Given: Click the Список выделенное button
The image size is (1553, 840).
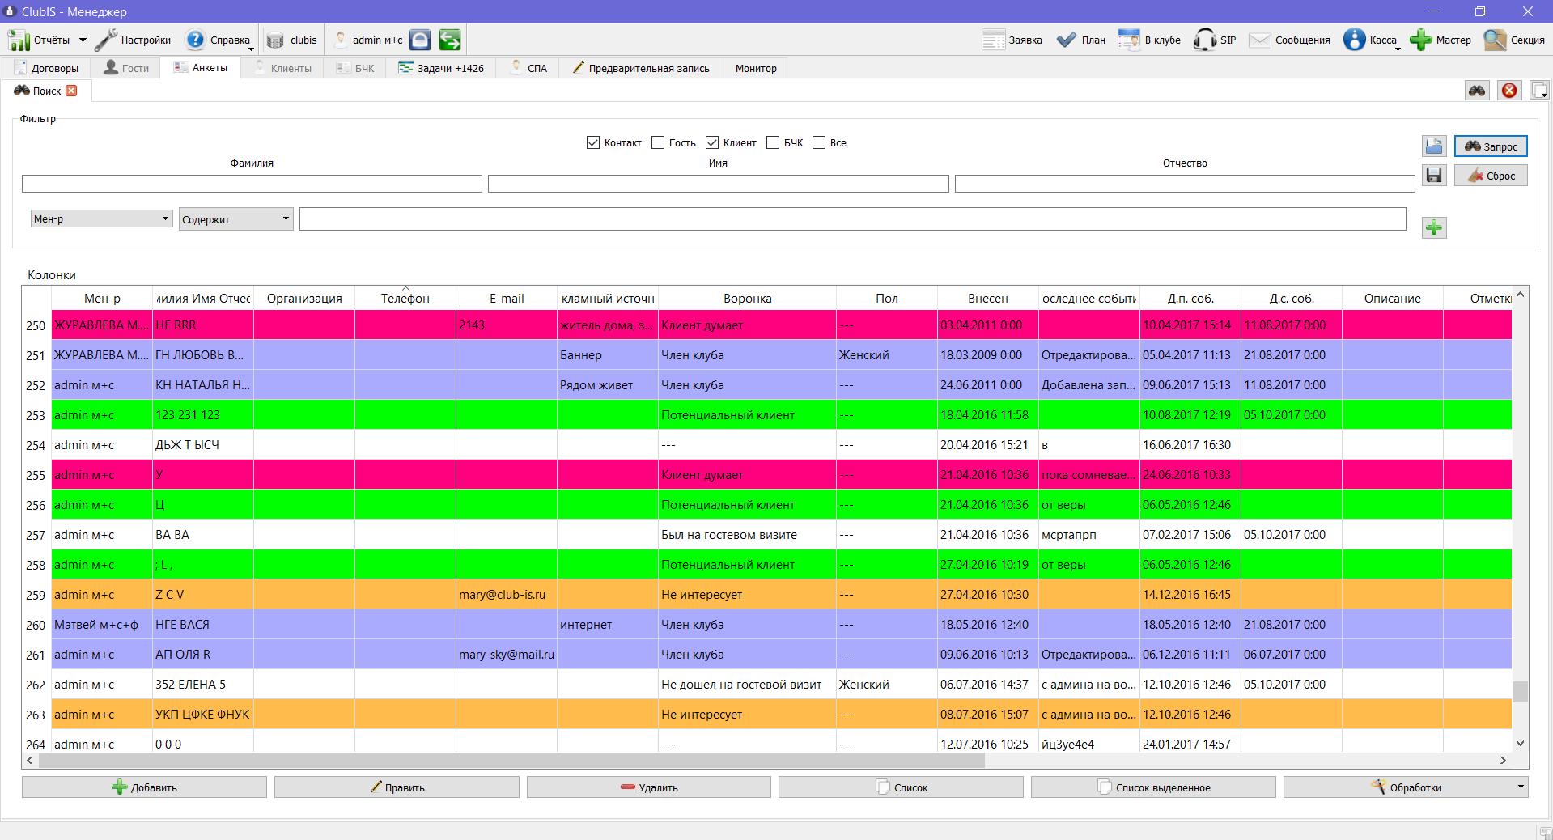Looking at the screenshot, I should click(x=1153, y=787).
